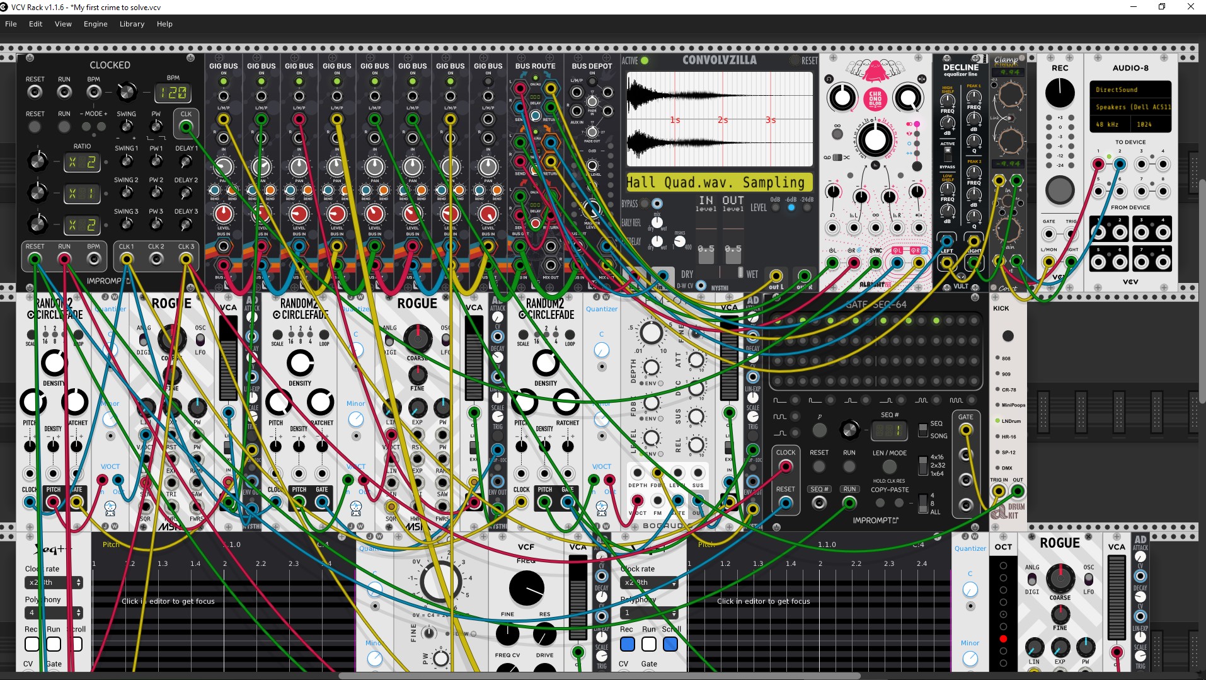Image resolution: width=1206 pixels, height=680 pixels.
Task: Click the horizontal scrollbar at the bottom
Action: click(x=599, y=676)
